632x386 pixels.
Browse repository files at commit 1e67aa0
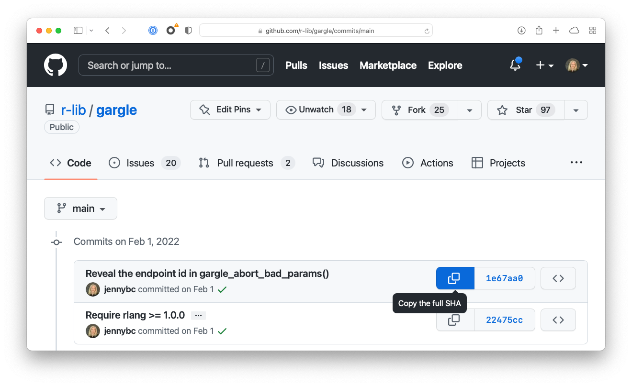(558, 278)
